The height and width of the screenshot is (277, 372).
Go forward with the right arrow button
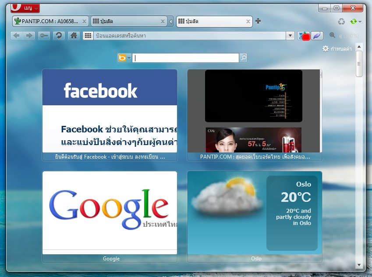[x=29, y=36]
